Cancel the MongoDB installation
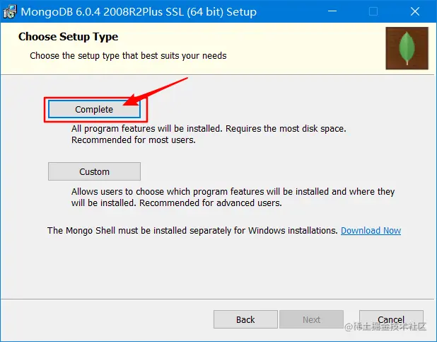 tap(391, 319)
